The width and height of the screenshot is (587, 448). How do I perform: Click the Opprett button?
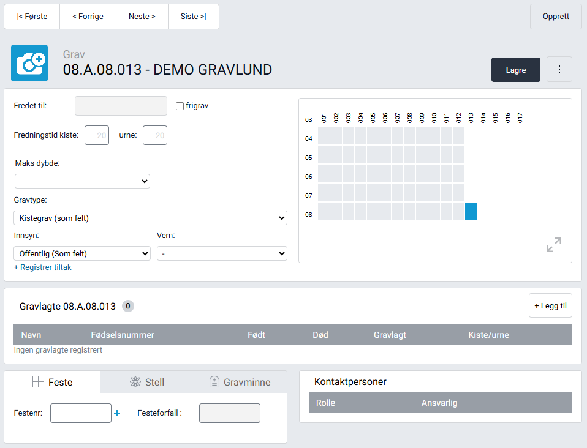click(556, 17)
